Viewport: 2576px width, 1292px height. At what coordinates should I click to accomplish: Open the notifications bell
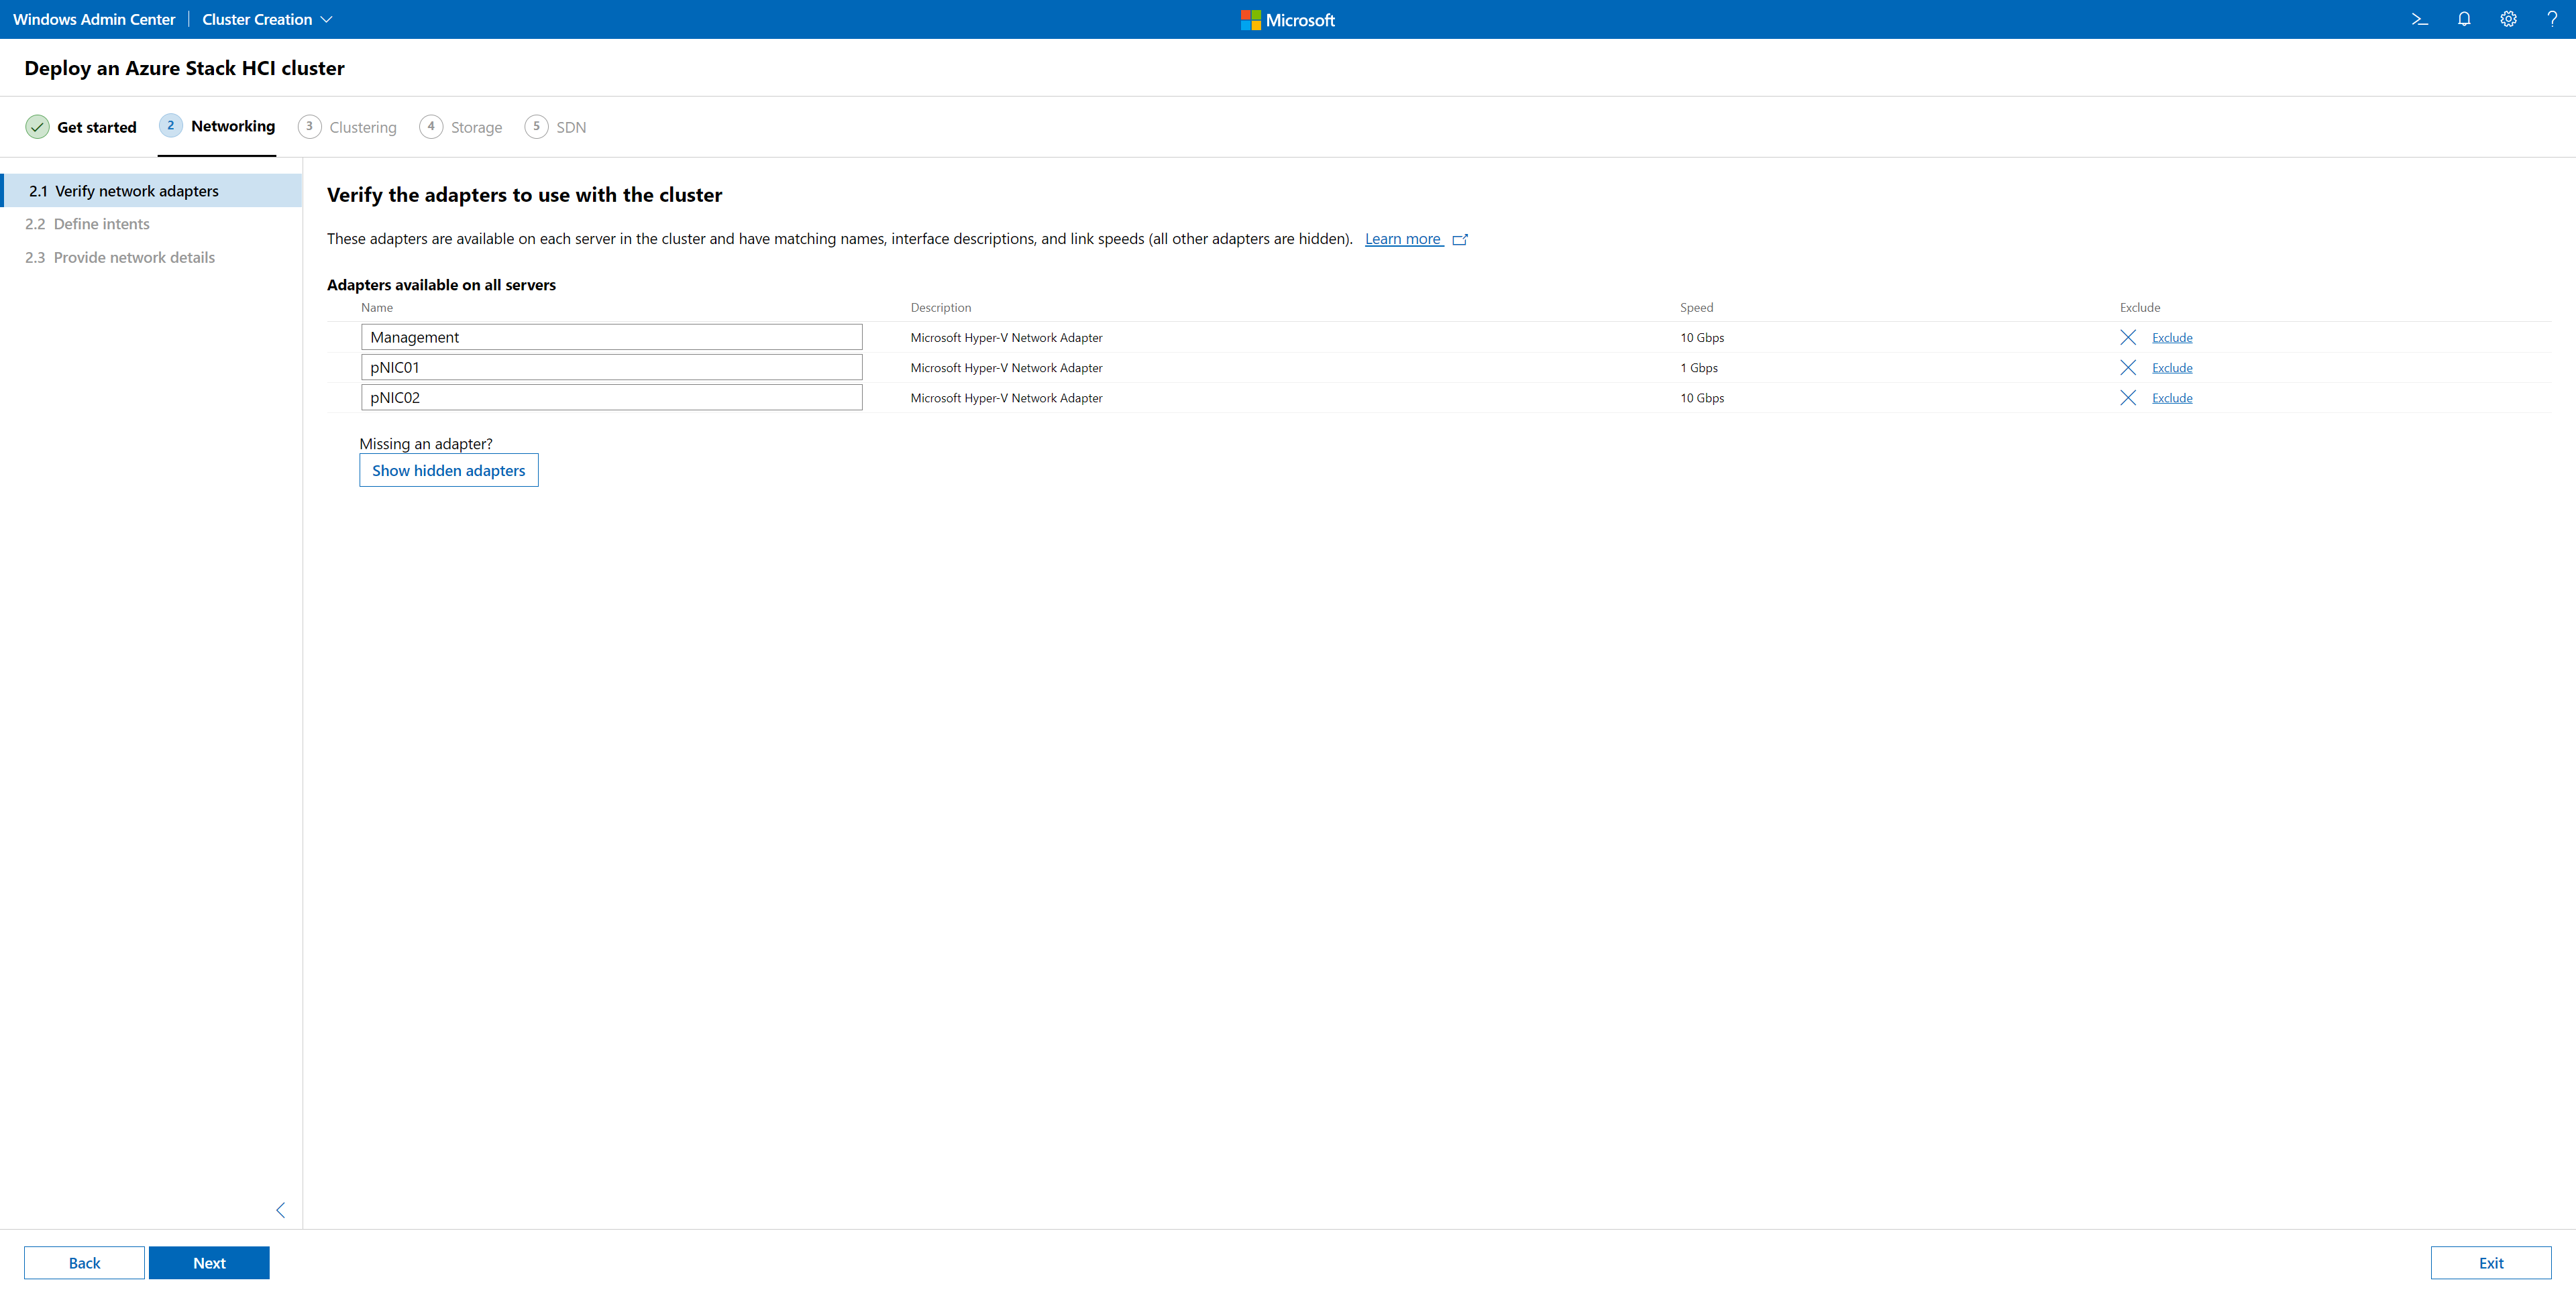[2464, 19]
